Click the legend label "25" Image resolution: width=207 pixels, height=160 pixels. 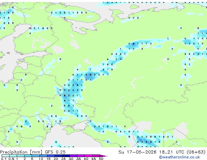pyautogui.click(x=63, y=159)
